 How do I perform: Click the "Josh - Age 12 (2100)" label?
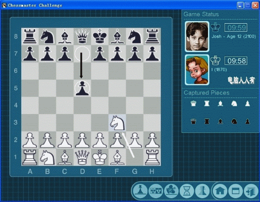pyautogui.click(x=234, y=36)
